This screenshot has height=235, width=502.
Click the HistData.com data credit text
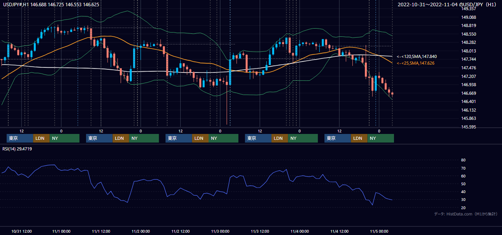(x=465, y=214)
